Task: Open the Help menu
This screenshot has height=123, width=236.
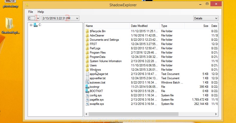Action: tap(41, 12)
